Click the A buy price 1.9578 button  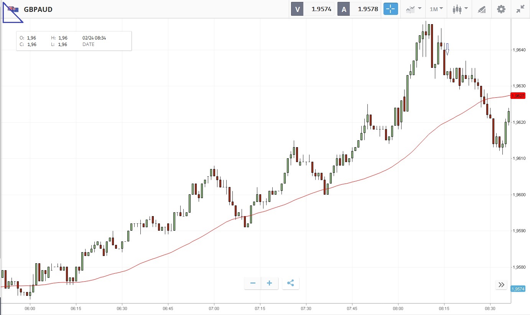point(359,9)
